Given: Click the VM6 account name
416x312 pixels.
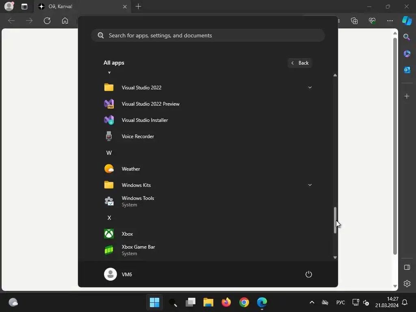Looking at the screenshot, I should (127, 275).
